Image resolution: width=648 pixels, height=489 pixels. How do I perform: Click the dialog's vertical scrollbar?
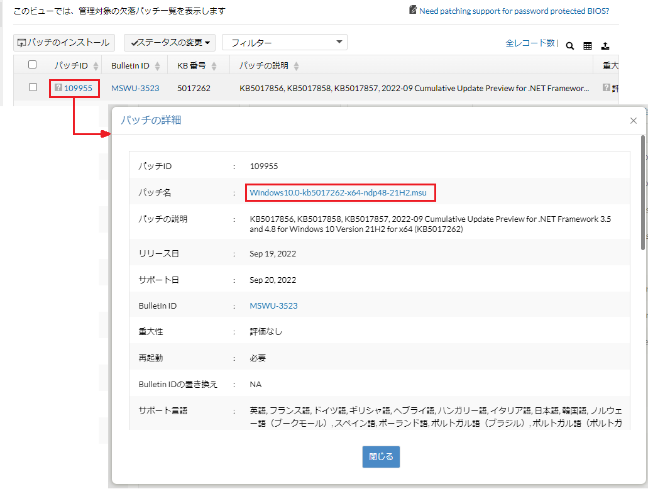641,189
